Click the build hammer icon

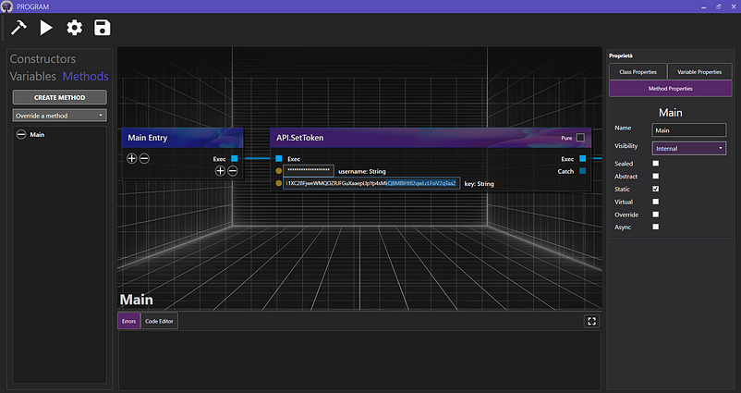point(18,28)
